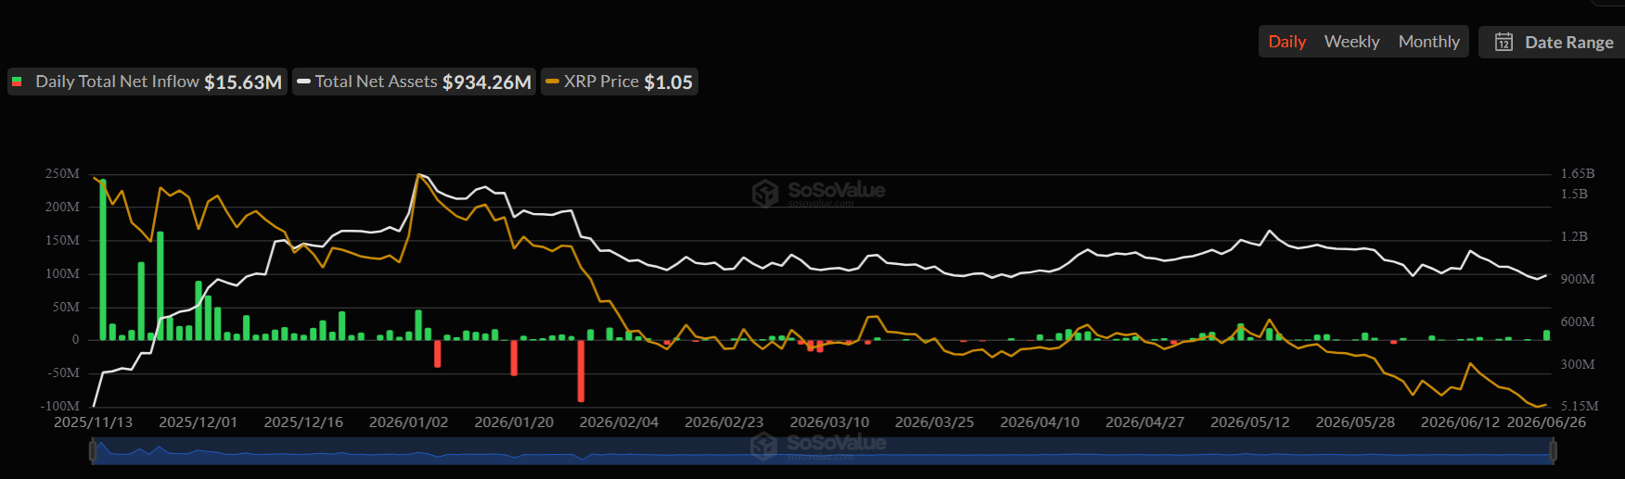Click white Total Net Assets legend marker

pos(303,82)
